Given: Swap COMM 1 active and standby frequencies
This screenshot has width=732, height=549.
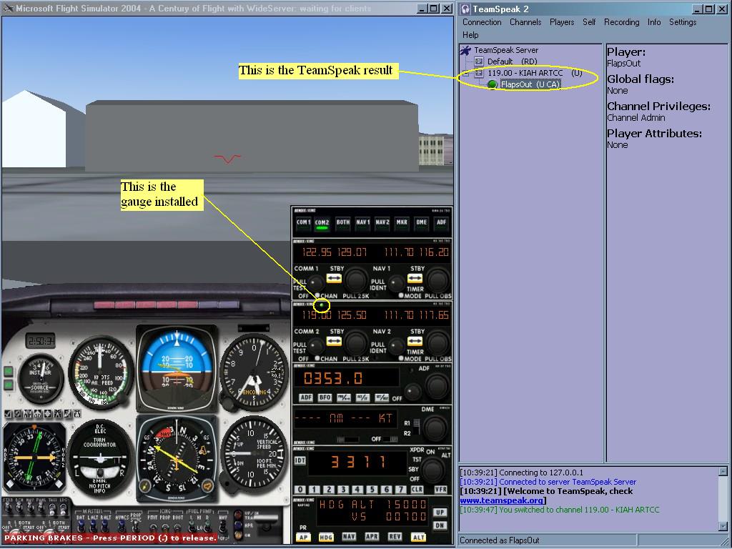Looking at the screenshot, I should pos(334,279).
